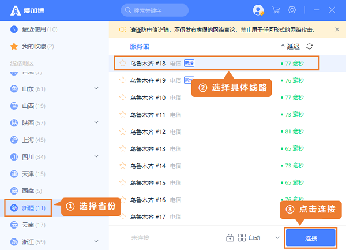Expand the 陕西 region chevron

(96, 122)
